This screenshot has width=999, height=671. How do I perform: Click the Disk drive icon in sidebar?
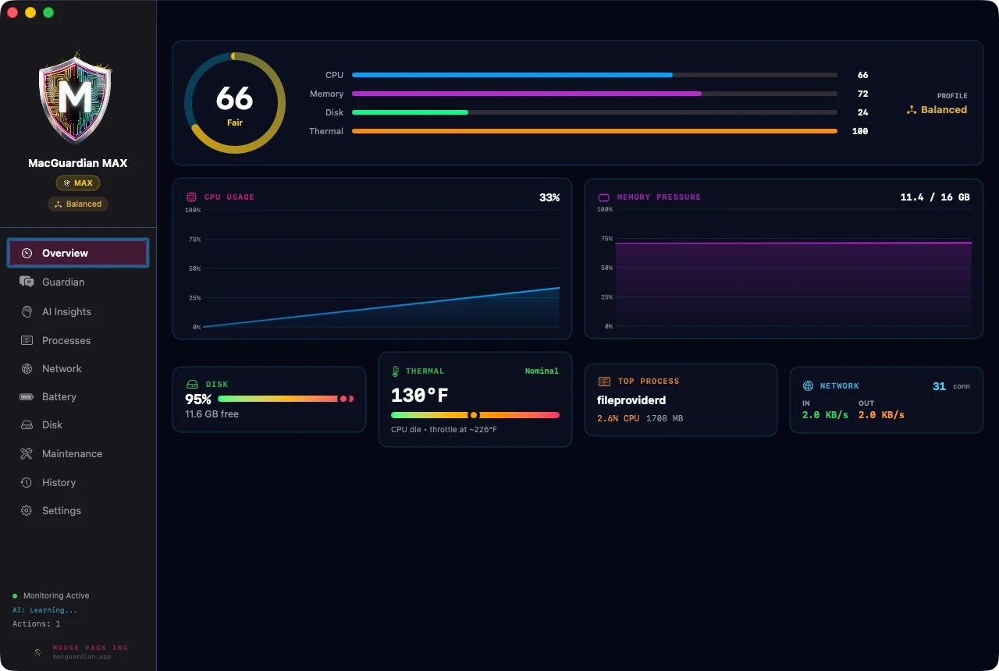pyautogui.click(x=27, y=424)
